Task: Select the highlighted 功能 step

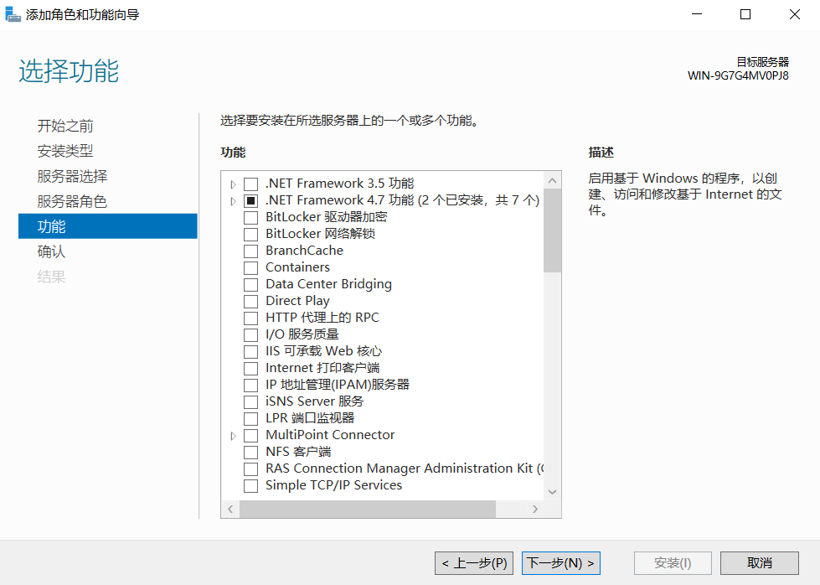Action: point(108,226)
